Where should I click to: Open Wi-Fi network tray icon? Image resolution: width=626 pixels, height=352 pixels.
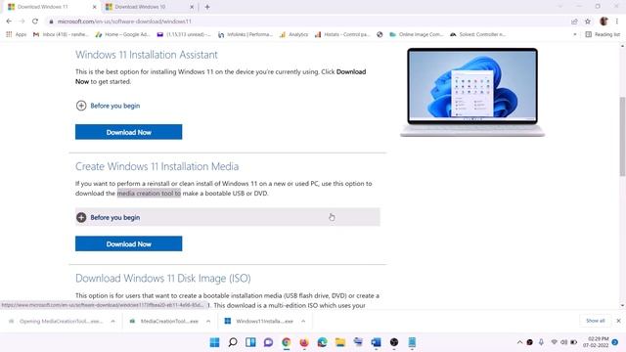click(555, 342)
